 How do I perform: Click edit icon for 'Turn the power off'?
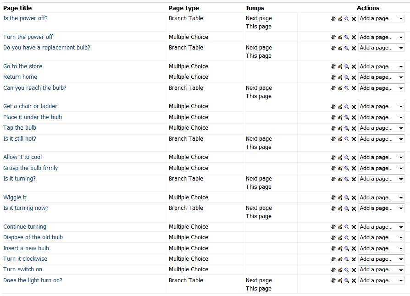pyautogui.click(x=340, y=38)
